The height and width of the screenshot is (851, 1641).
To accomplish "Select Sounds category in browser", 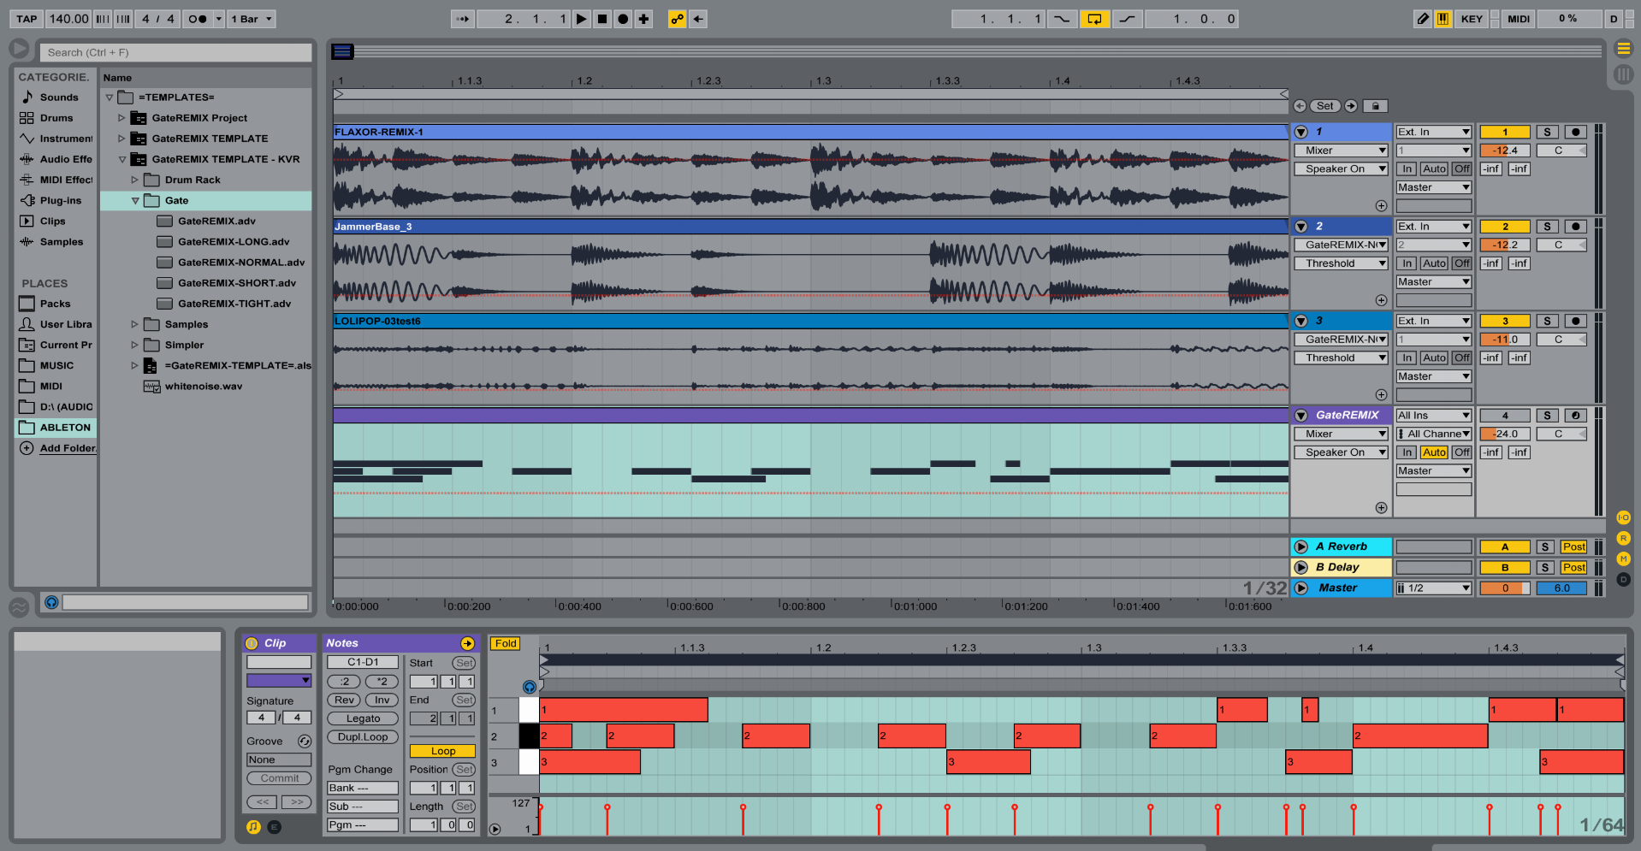I will point(58,98).
